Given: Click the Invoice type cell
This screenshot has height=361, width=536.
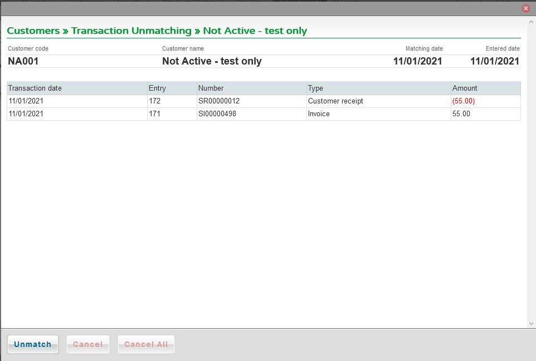Looking at the screenshot, I should (x=379, y=113).
